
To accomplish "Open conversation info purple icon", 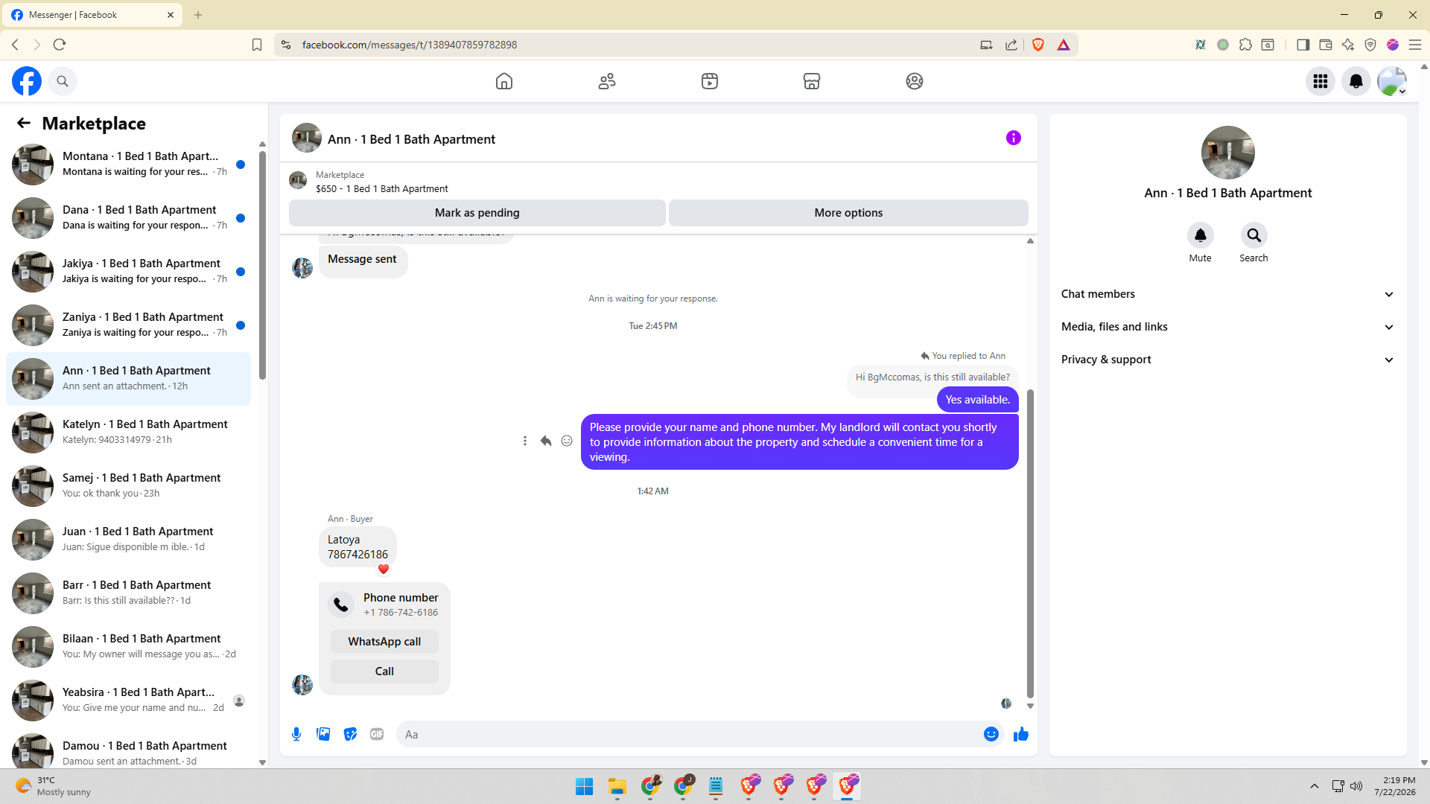I will (x=1014, y=138).
